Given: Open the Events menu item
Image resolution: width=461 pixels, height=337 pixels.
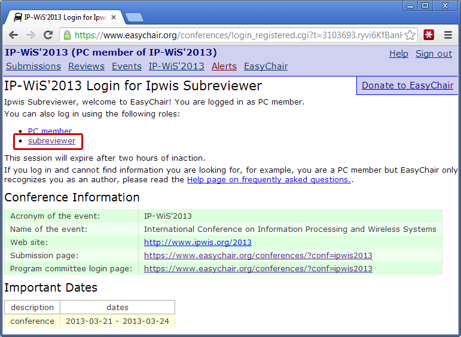Looking at the screenshot, I should [x=126, y=66].
